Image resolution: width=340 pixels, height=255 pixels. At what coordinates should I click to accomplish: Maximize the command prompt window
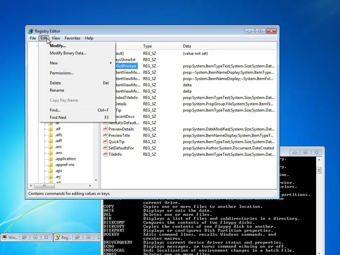305,152
